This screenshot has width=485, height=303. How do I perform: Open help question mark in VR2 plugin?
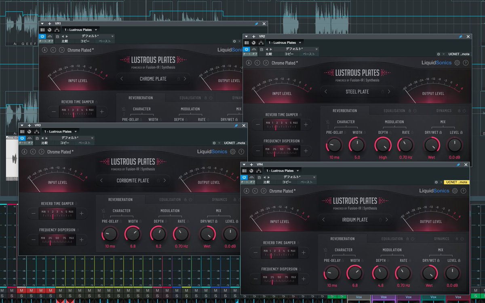pyautogui.click(x=466, y=63)
